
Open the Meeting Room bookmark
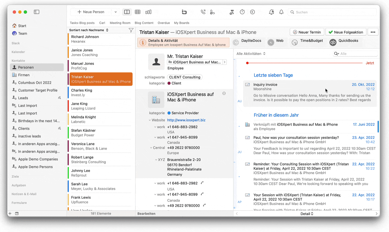(120, 23)
